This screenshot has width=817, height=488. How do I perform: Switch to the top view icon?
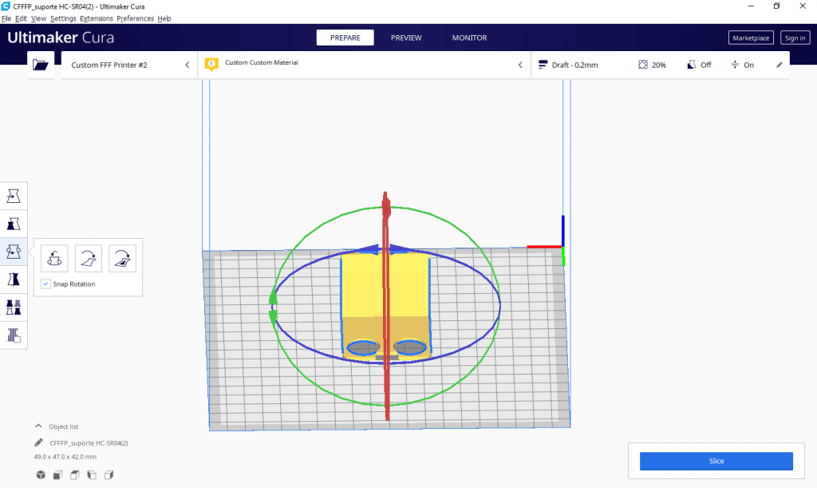pos(75,475)
